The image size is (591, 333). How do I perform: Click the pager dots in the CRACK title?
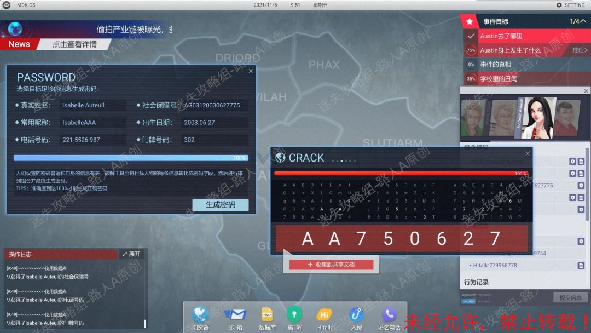[344, 161]
